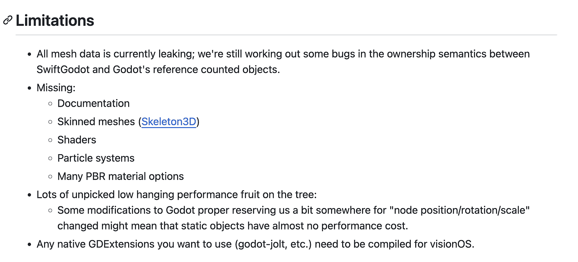Click the Missing: bullet text

(x=56, y=88)
